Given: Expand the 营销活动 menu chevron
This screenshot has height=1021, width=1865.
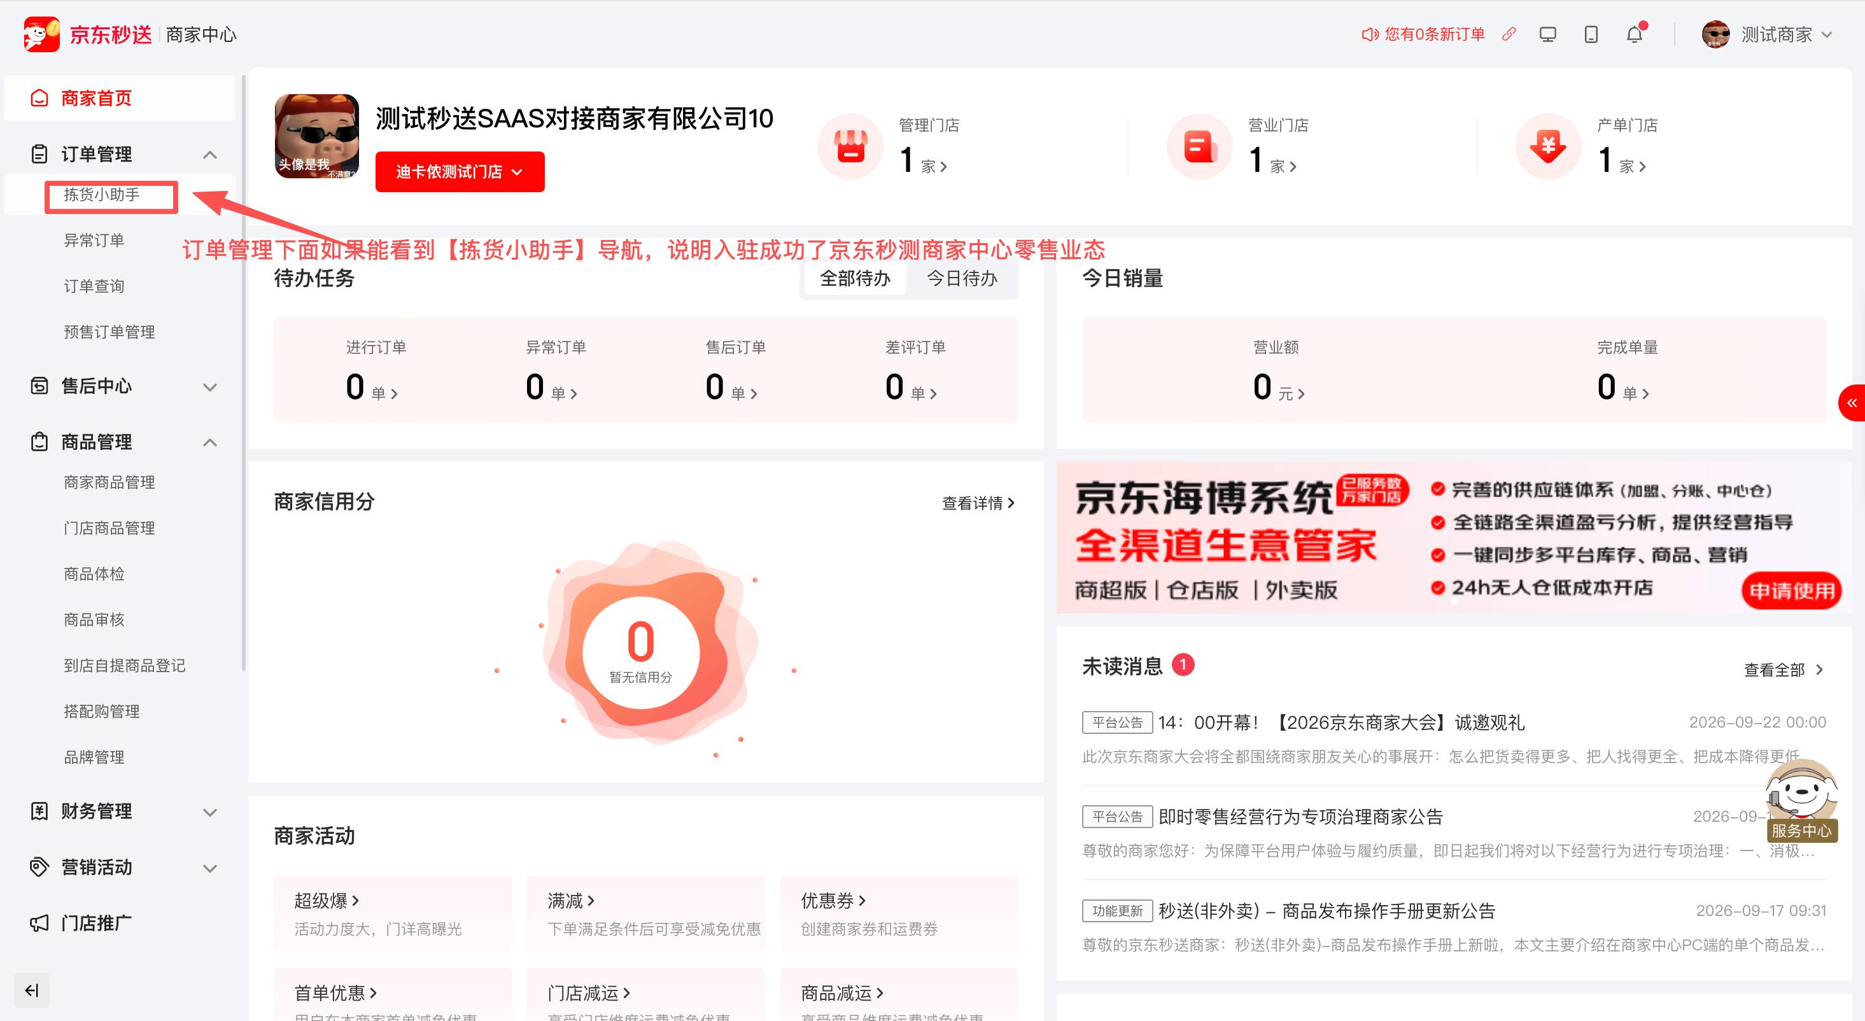Looking at the screenshot, I should pos(210,868).
